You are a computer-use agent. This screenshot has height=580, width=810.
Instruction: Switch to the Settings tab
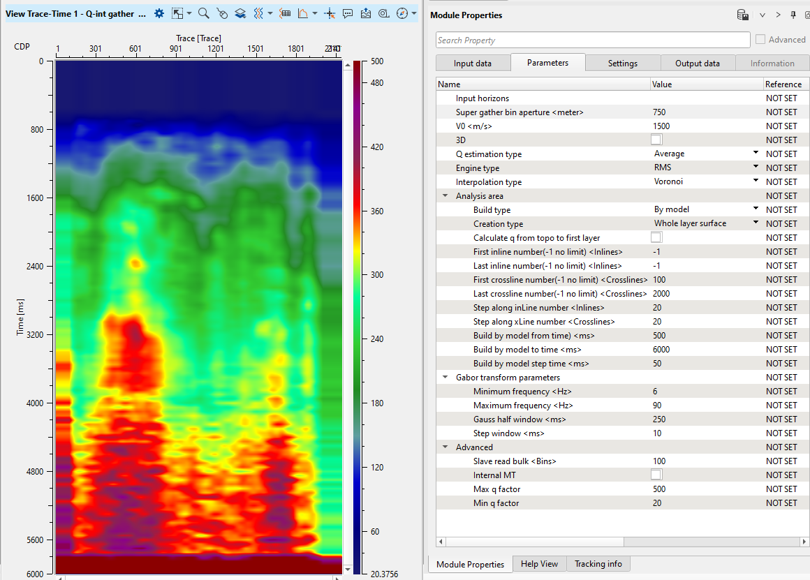click(x=622, y=63)
